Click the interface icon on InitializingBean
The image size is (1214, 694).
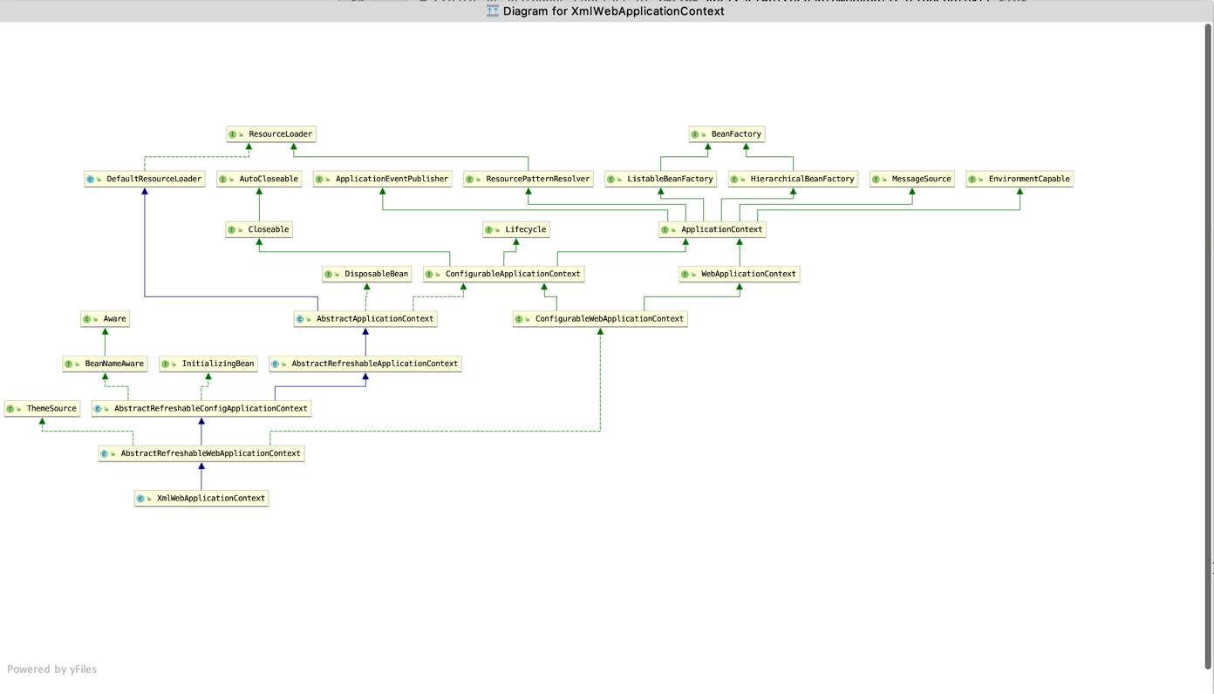tap(166, 364)
